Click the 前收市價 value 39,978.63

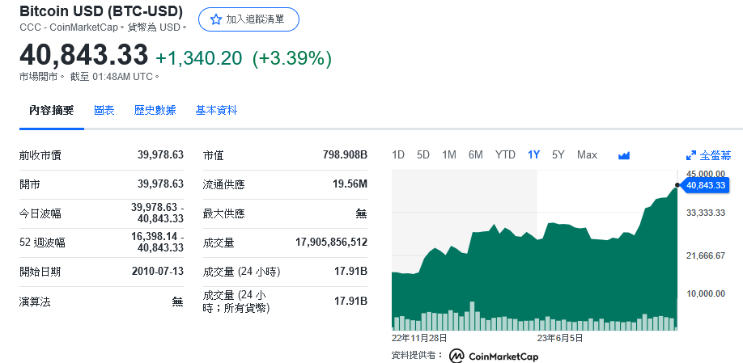click(160, 154)
